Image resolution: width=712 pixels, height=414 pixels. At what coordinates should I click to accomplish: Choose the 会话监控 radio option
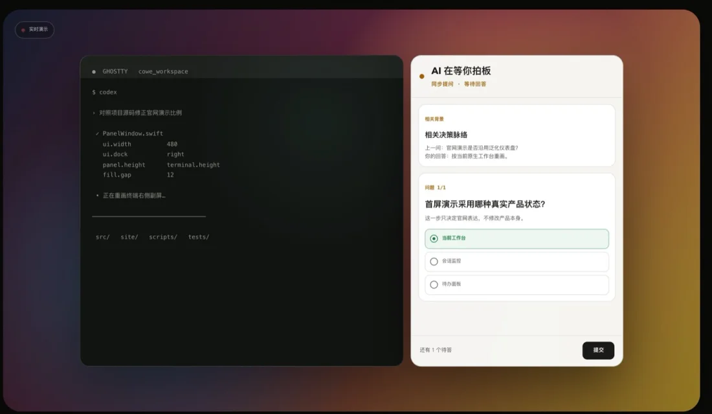click(517, 261)
